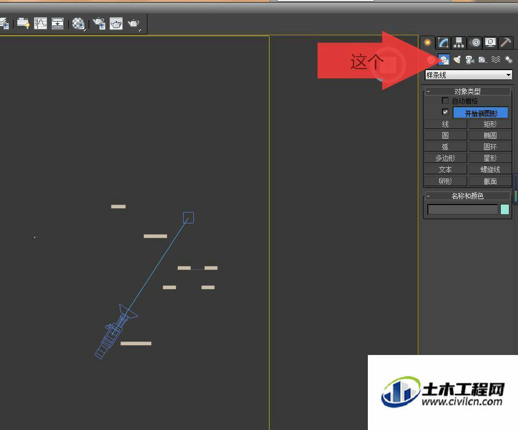The image size is (518, 430).
Task: Select the camera target square in viewport
Action: pyautogui.click(x=189, y=218)
